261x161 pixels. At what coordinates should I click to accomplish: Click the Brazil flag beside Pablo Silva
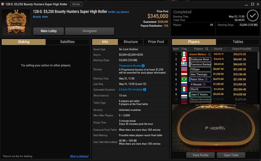pyautogui.click(x=184, y=79)
